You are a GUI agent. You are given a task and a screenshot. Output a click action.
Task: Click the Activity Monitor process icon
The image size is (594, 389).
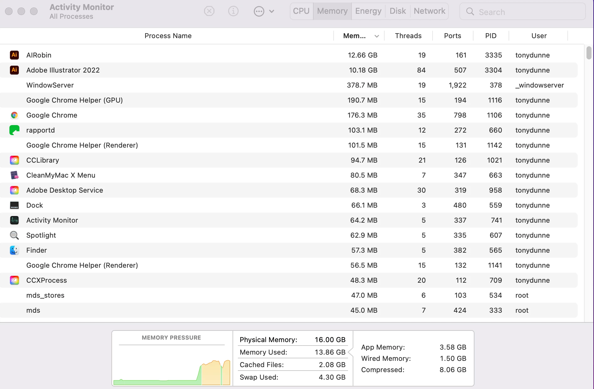[x=14, y=220]
